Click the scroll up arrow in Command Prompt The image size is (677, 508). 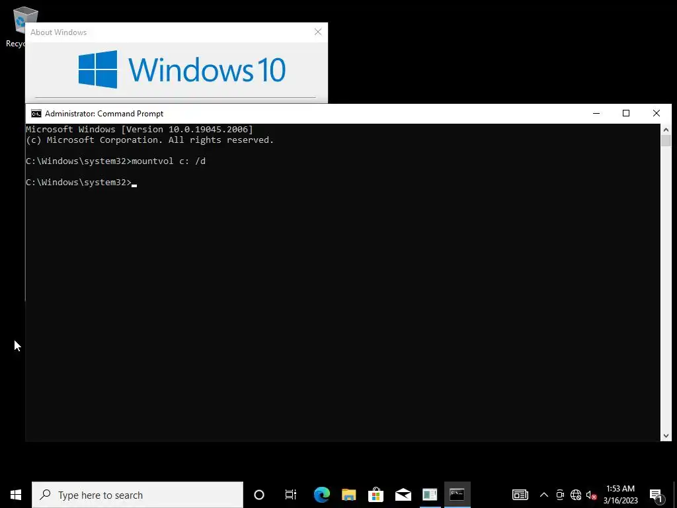coord(666,130)
